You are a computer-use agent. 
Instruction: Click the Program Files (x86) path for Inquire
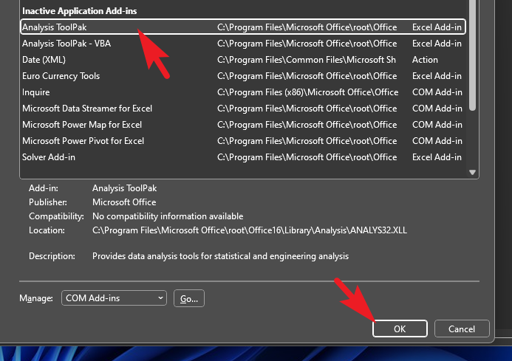click(x=307, y=92)
